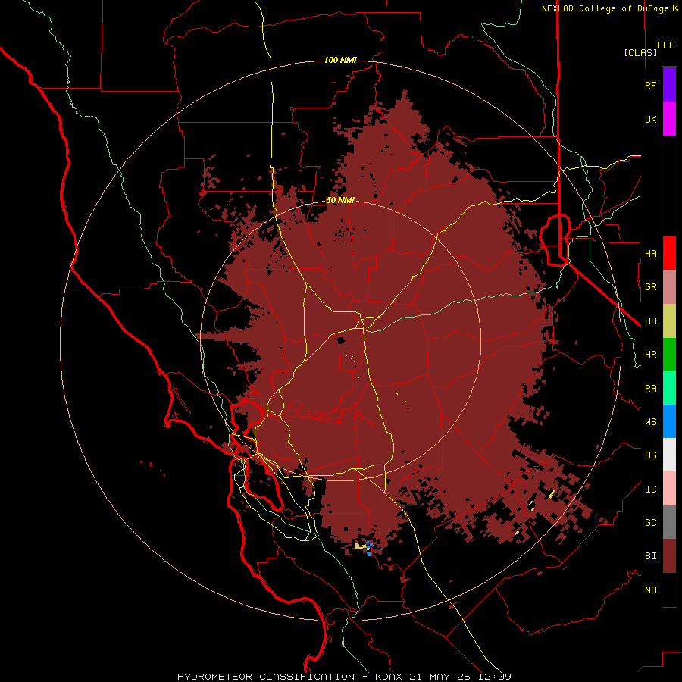
Task: Click the IC light pink legend swatch
Action: pos(669,489)
